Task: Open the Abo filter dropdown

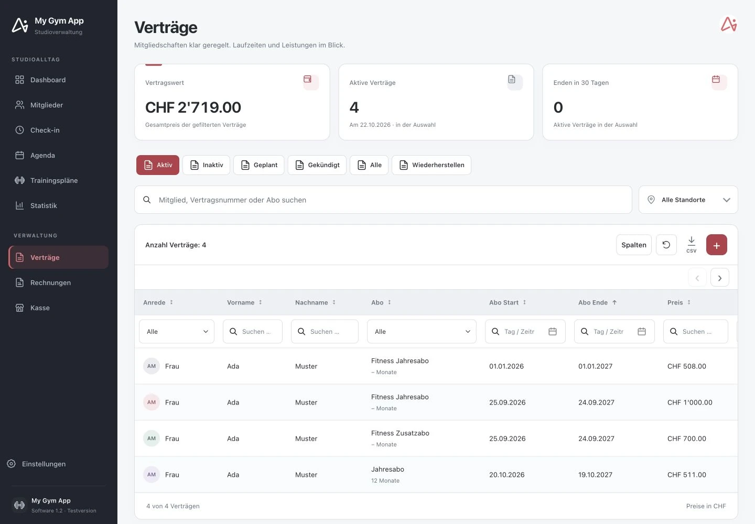Action: click(x=422, y=332)
